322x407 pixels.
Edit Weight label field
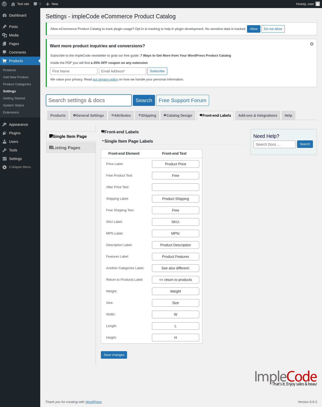176,291
